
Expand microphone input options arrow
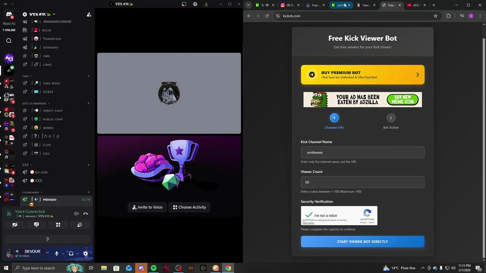(x=63, y=254)
